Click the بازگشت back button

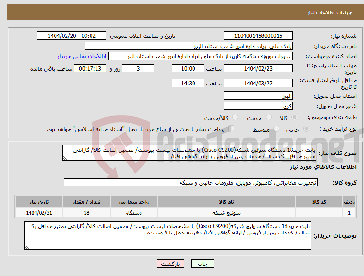click(x=170, y=264)
